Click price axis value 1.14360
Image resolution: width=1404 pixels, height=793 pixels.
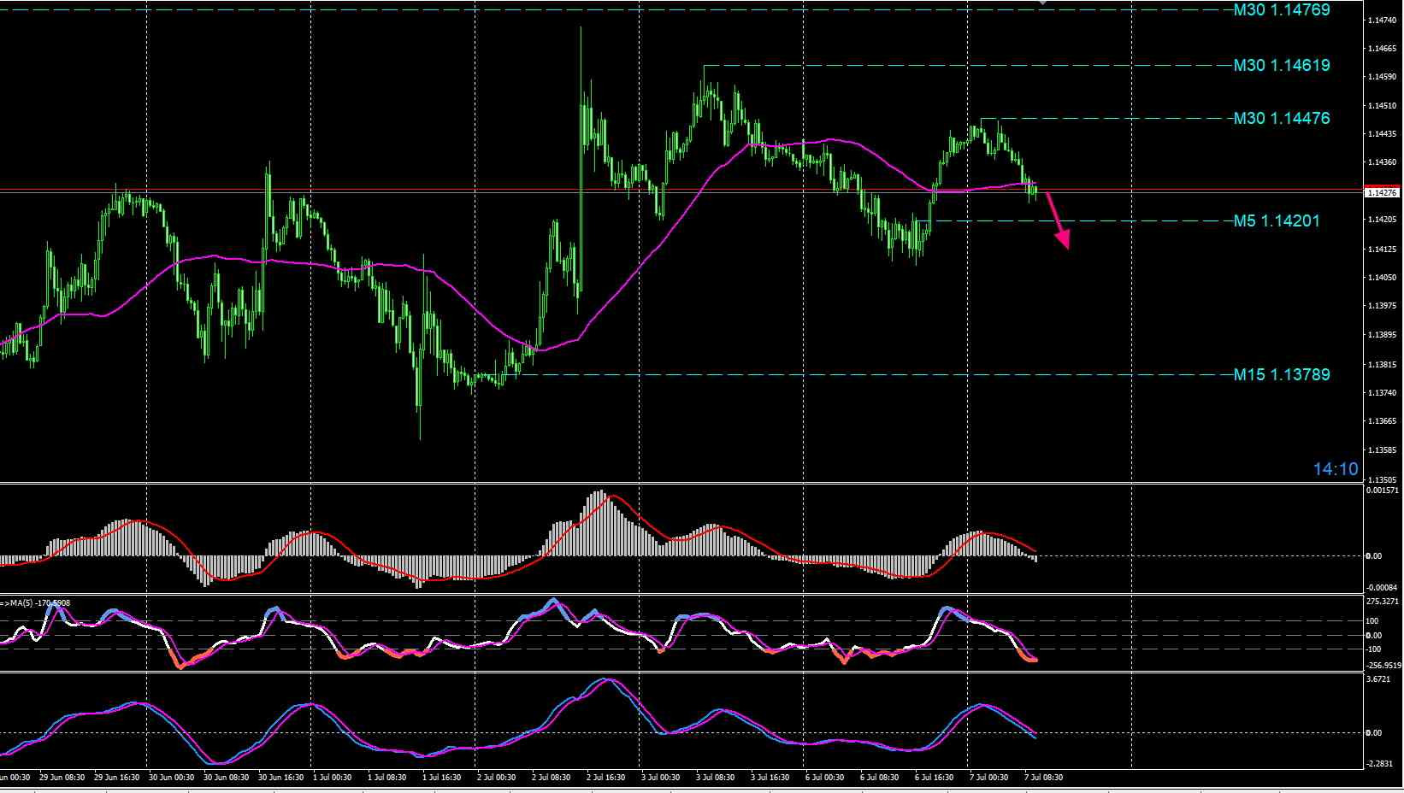[x=1382, y=162]
